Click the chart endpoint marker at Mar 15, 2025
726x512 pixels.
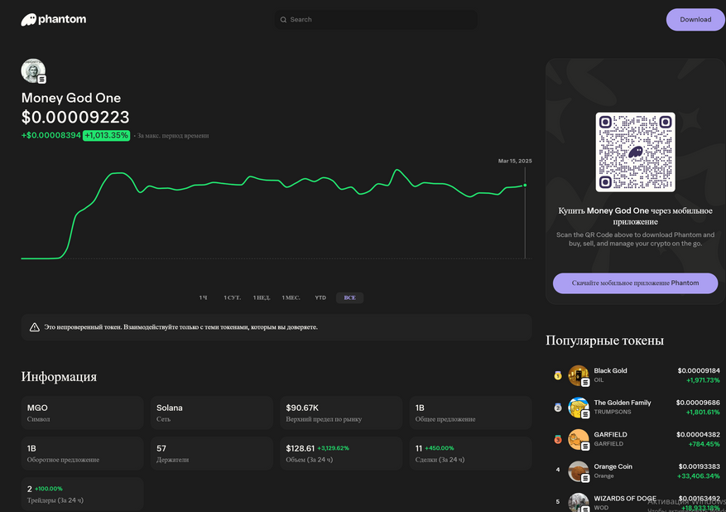525,186
